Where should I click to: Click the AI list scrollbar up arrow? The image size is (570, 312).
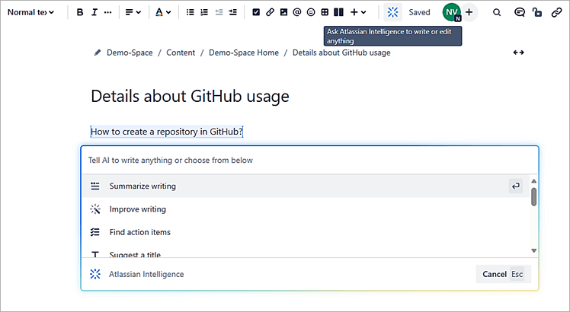point(533,181)
